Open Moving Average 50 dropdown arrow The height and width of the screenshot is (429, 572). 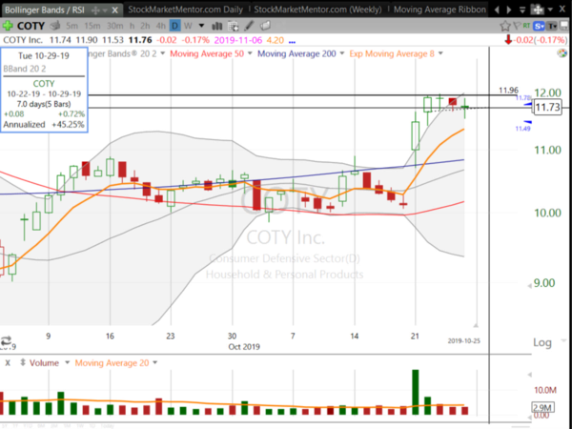click(x=250, y=53)
